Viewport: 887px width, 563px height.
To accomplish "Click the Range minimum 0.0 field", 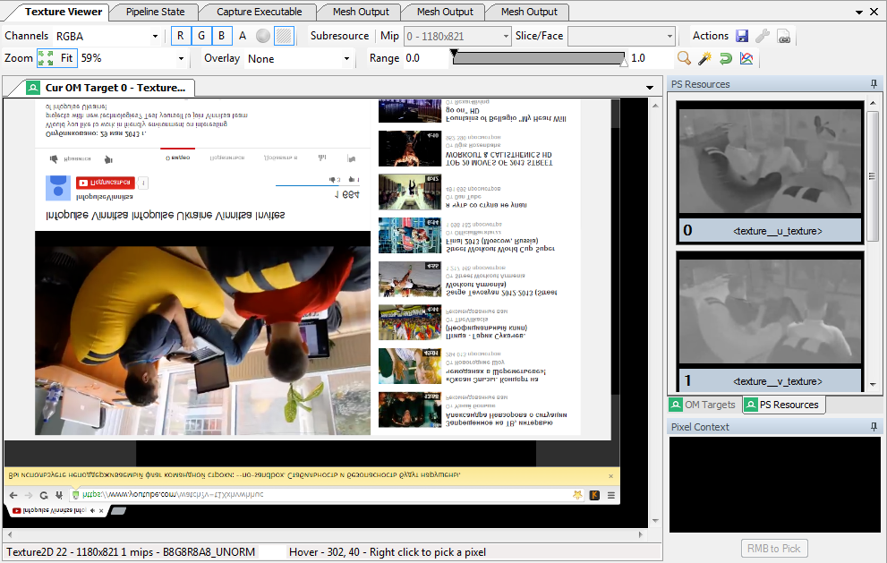I will coord(424,58).
